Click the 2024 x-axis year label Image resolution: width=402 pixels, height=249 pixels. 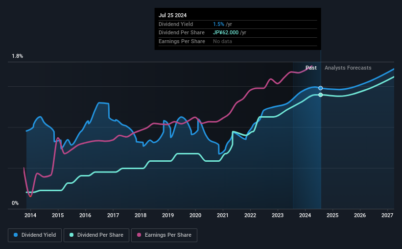pyautogui.click(x=305, y=215)
